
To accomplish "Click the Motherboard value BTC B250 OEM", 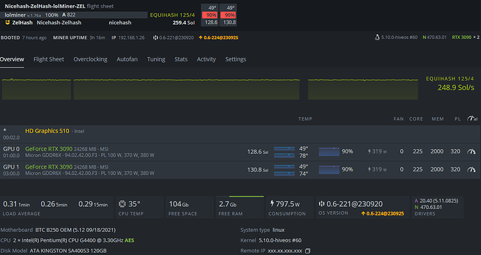I will pyautogui.click(x=75, y=230).
